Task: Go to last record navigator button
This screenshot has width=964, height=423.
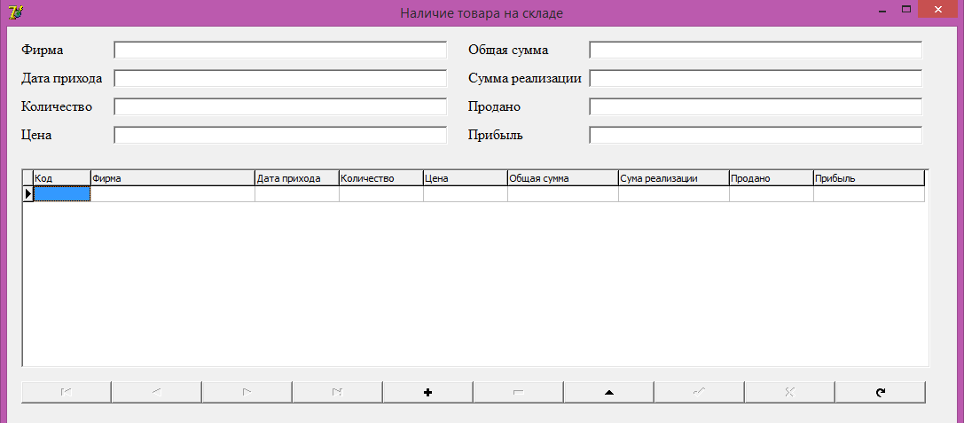Action: (x=338, y=392)
